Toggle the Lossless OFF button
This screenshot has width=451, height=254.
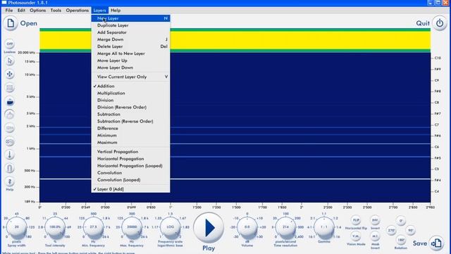click(x=10, y=44)
